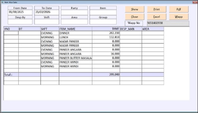Click the AREA column header
The height and width of the screenshot is (113, 198).
(x=153, y=29)
